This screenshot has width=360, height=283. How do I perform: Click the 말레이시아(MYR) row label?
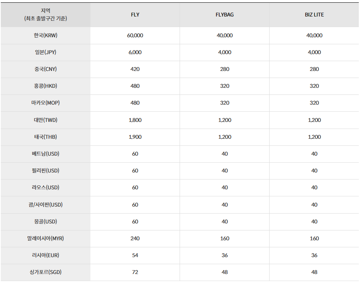(x=46, y=238)
